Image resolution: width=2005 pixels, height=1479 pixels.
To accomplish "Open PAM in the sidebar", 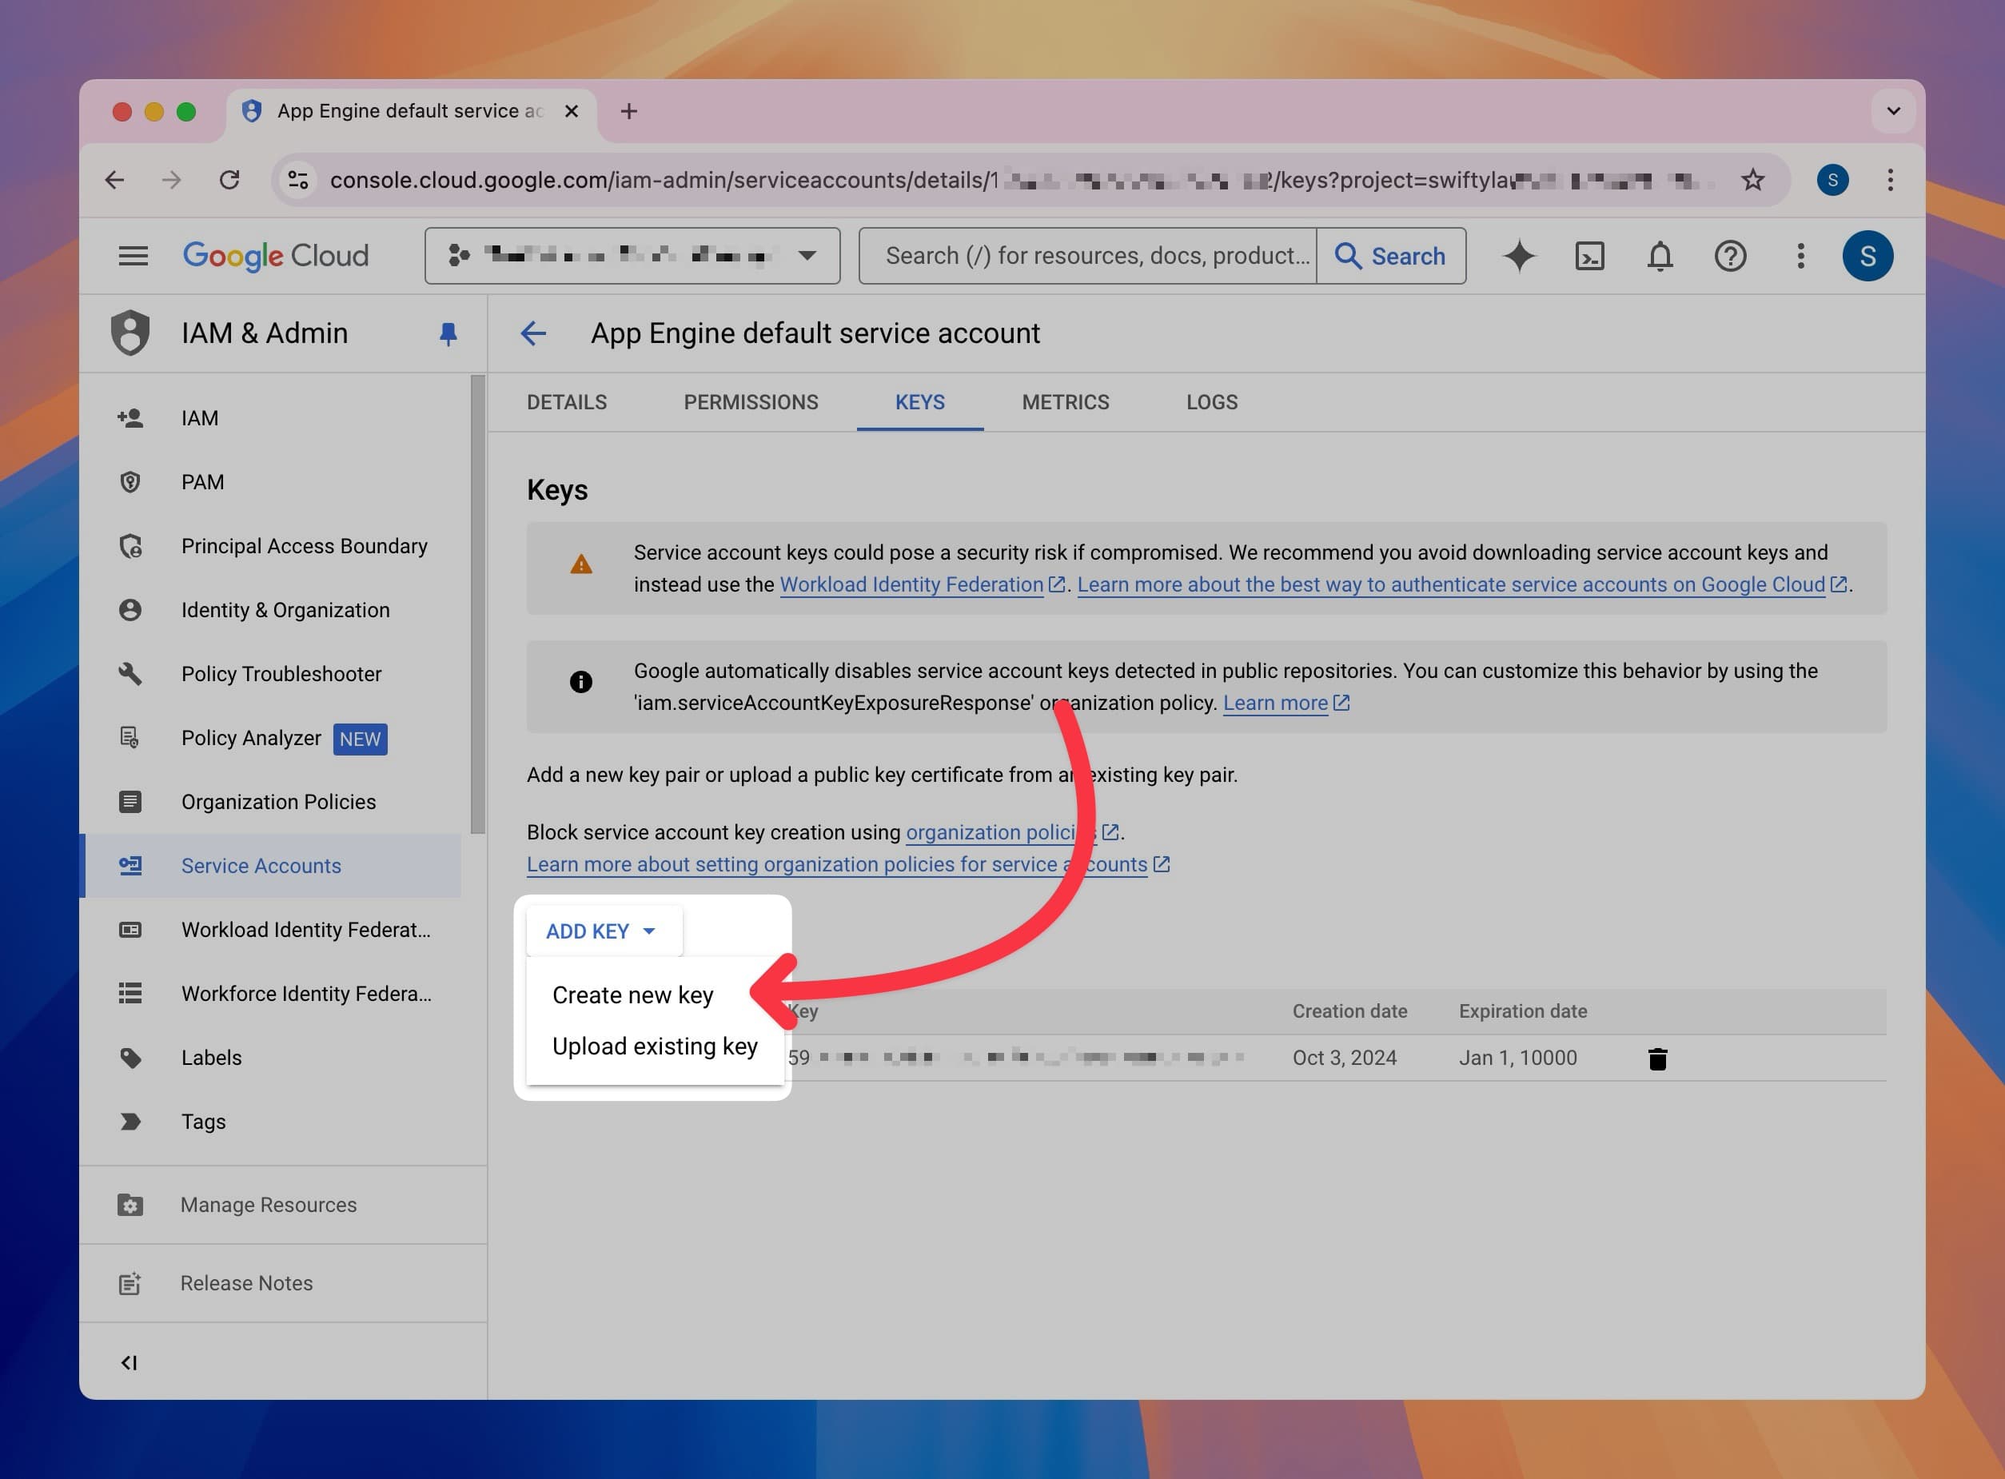I will pos(271,481).
